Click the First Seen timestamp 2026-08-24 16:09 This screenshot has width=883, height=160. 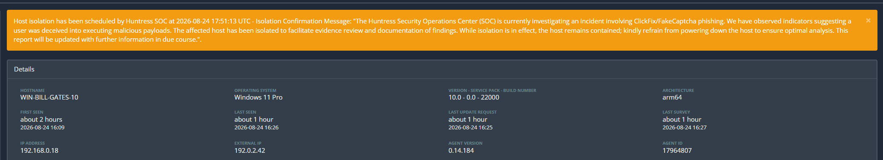(x=43, y=128)
